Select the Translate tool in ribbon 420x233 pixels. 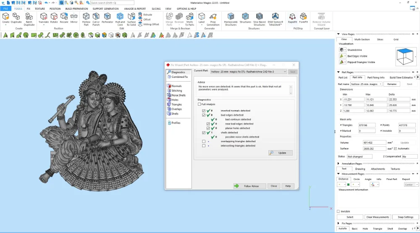point(43,18)
